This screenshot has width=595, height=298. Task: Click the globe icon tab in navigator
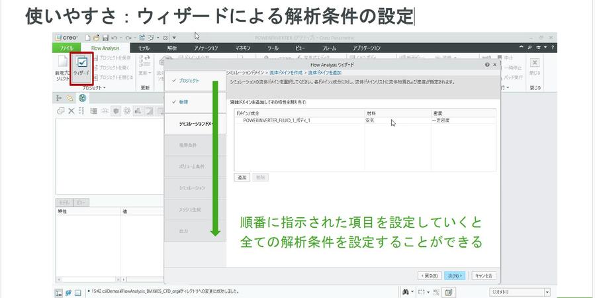(x=81, y=98)
